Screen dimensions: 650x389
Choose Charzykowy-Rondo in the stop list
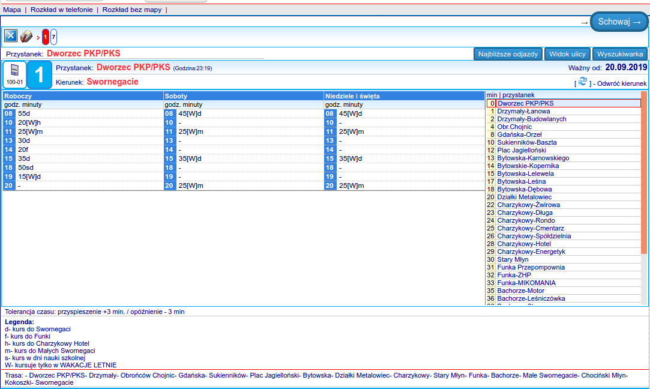(x=526, y=220)
